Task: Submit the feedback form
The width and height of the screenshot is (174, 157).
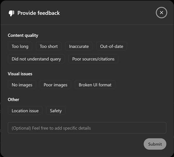Action: pos(155,144)
